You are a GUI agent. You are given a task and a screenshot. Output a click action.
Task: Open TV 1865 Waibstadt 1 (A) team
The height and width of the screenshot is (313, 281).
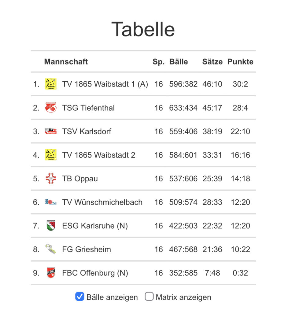point(105,84)
